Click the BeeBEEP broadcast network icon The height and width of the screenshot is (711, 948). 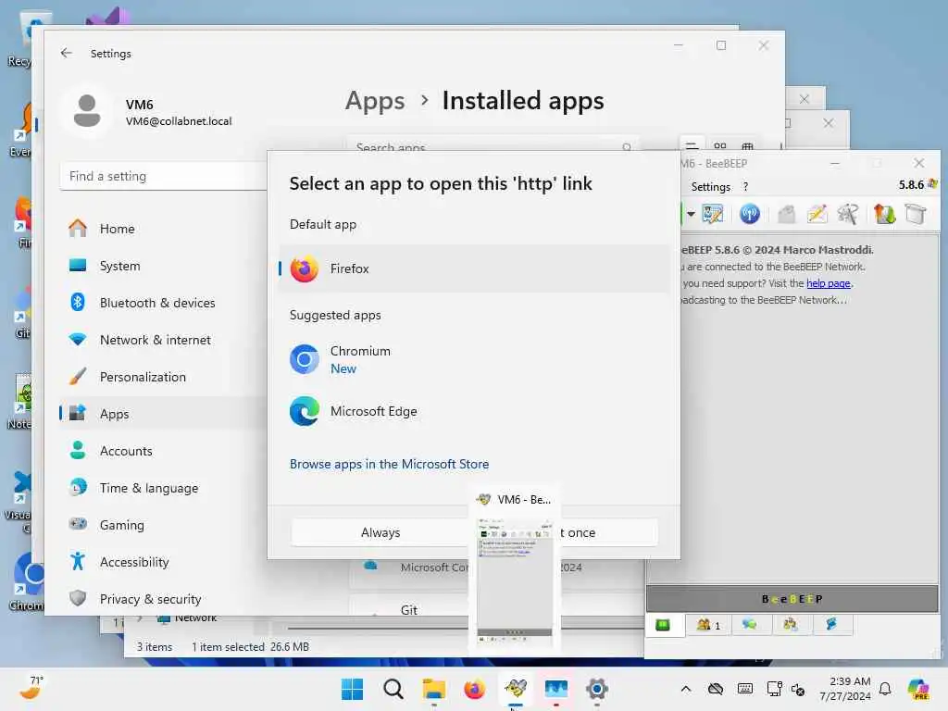tap(750, 214)
